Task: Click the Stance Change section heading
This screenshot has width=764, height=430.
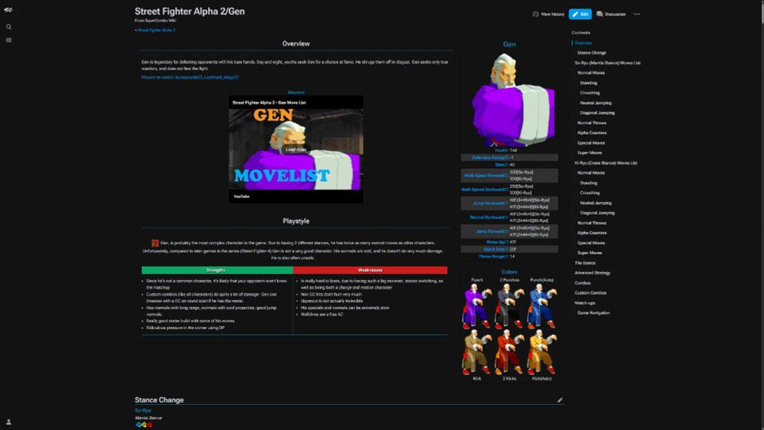Action: coord(160,399)
